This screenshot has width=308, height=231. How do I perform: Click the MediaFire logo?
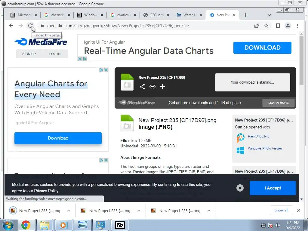coord(41,42)
